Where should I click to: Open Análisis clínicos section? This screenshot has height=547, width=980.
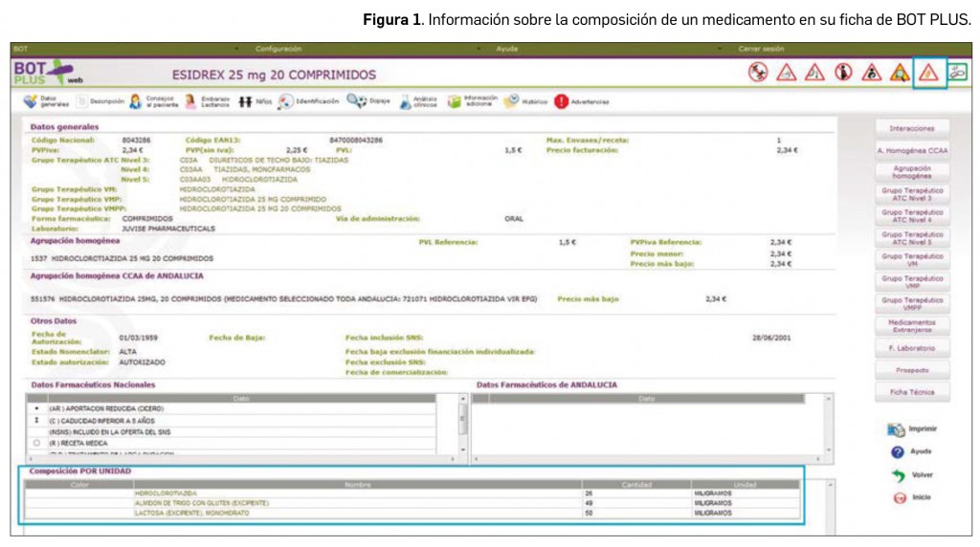(406, 101)
